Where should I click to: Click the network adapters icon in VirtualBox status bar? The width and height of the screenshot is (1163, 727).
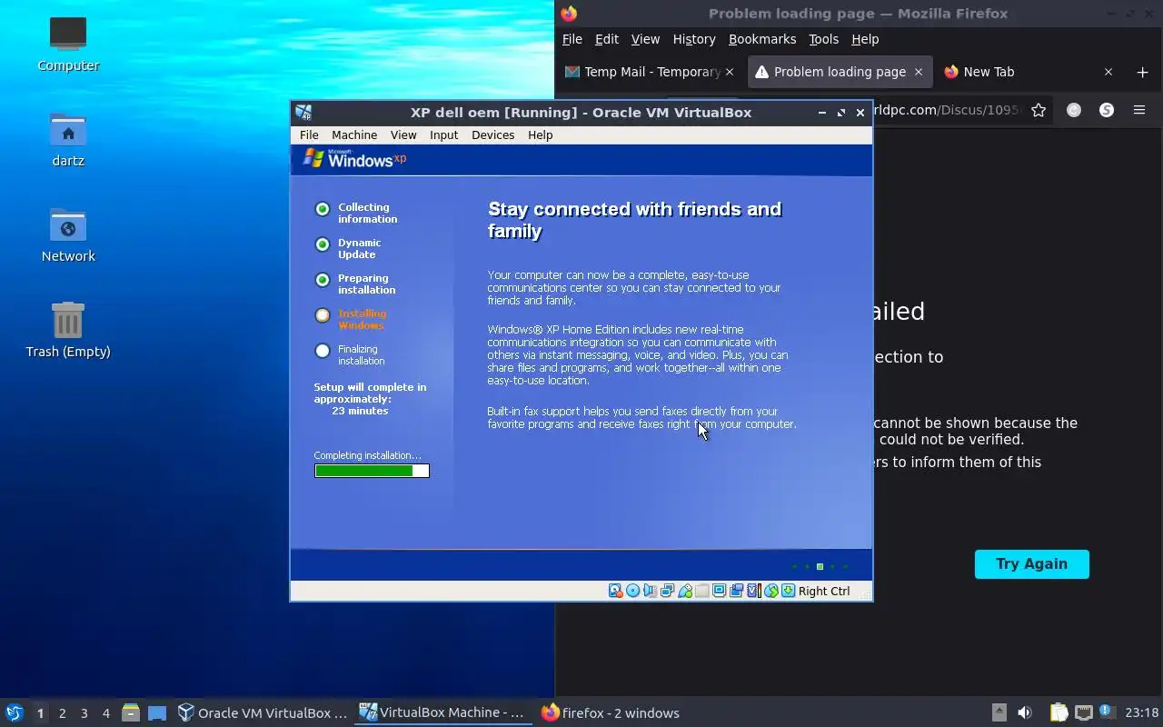(667, 591)
